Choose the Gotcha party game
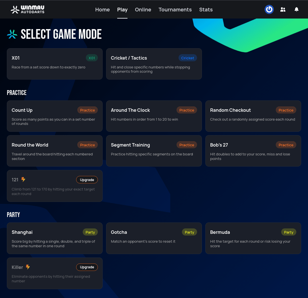The width and height of the screenshot is (308, 298). (154, 238)
